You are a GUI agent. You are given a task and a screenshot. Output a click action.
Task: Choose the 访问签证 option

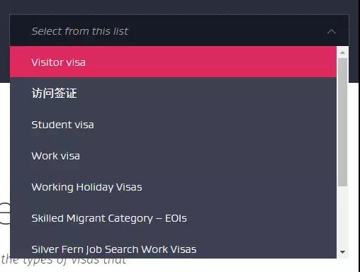click(x=173, y=93)
